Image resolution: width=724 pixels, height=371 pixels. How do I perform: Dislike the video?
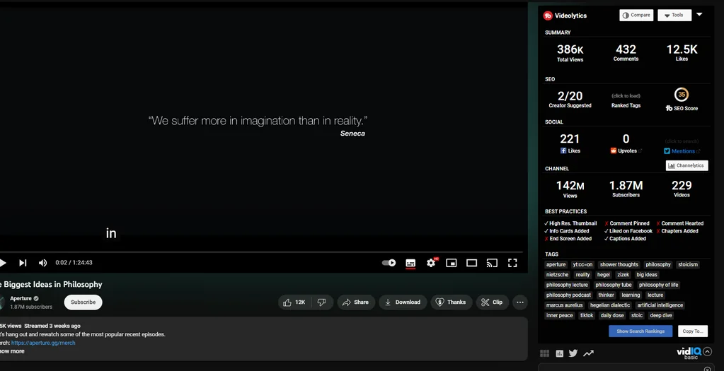(x=322, y=302)
